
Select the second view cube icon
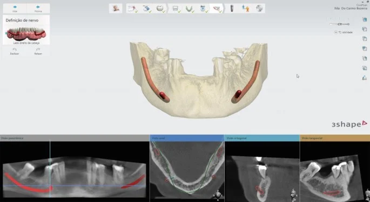pos(365,29)
